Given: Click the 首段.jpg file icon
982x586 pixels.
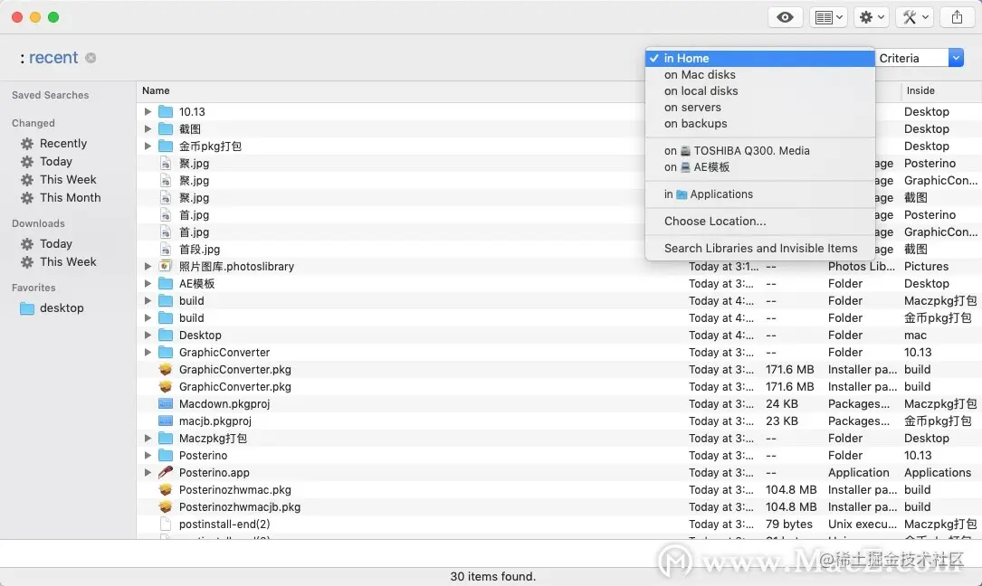Looking at the screenshot, I should click(166, 250).
